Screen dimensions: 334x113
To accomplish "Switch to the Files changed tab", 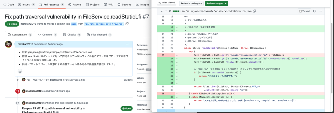I will 99,35.
